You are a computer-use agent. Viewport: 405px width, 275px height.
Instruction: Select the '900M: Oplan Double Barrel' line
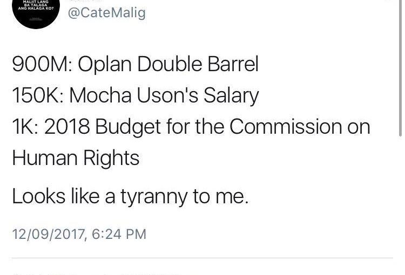pyautogui.click(x=136, y=64)
